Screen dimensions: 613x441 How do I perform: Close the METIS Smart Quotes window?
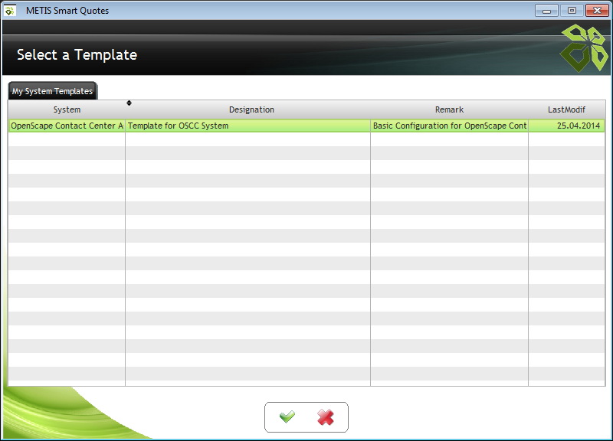(x=597, y=11)
